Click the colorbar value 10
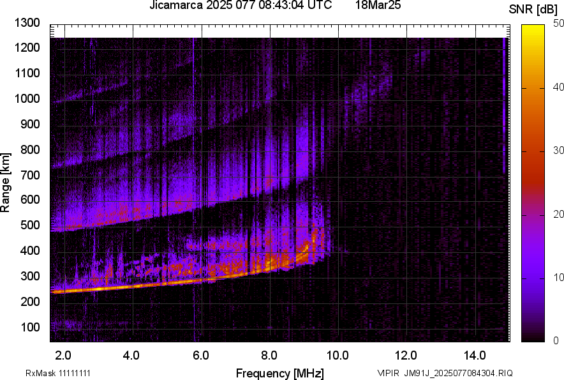564x380 pixels. pyautogui.click(x=558, y=277)
